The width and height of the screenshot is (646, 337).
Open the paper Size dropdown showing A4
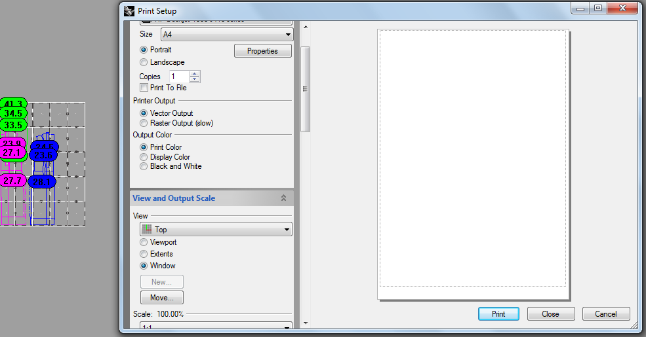pos(227,35)
